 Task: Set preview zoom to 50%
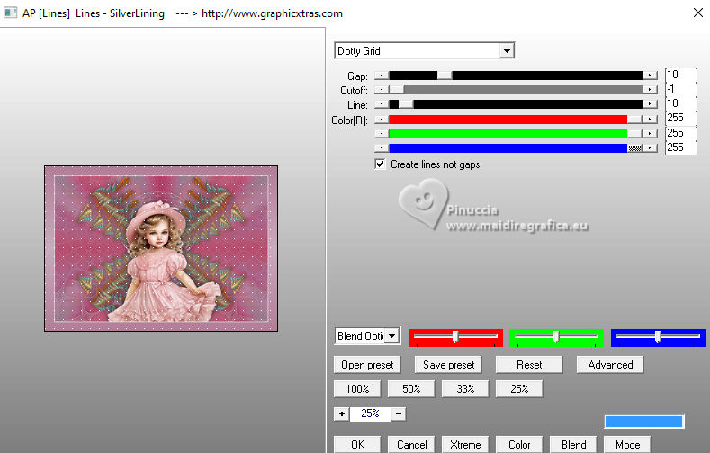coord(411,389)
